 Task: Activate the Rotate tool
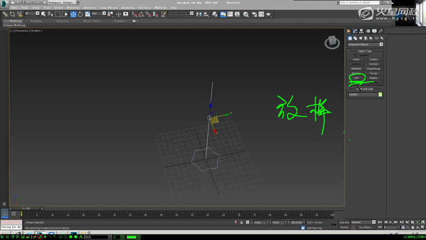click(x=80, y=14)
